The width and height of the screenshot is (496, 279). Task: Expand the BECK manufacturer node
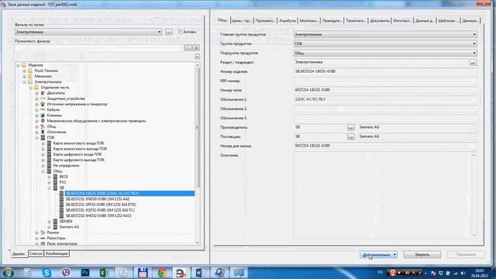[x=49, y=177]
